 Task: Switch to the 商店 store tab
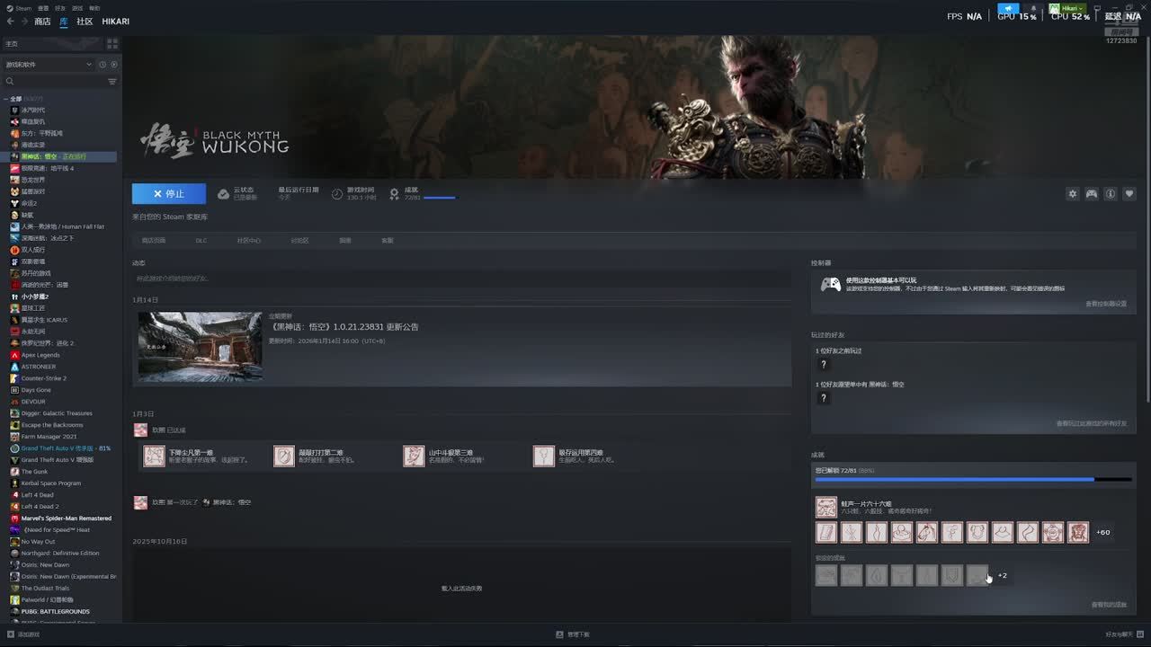coord(42,22)
